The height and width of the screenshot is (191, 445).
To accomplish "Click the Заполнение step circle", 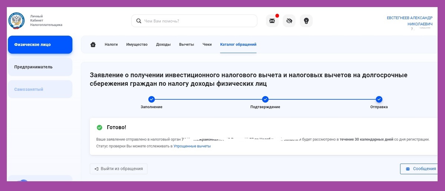I will click(151, 99).
